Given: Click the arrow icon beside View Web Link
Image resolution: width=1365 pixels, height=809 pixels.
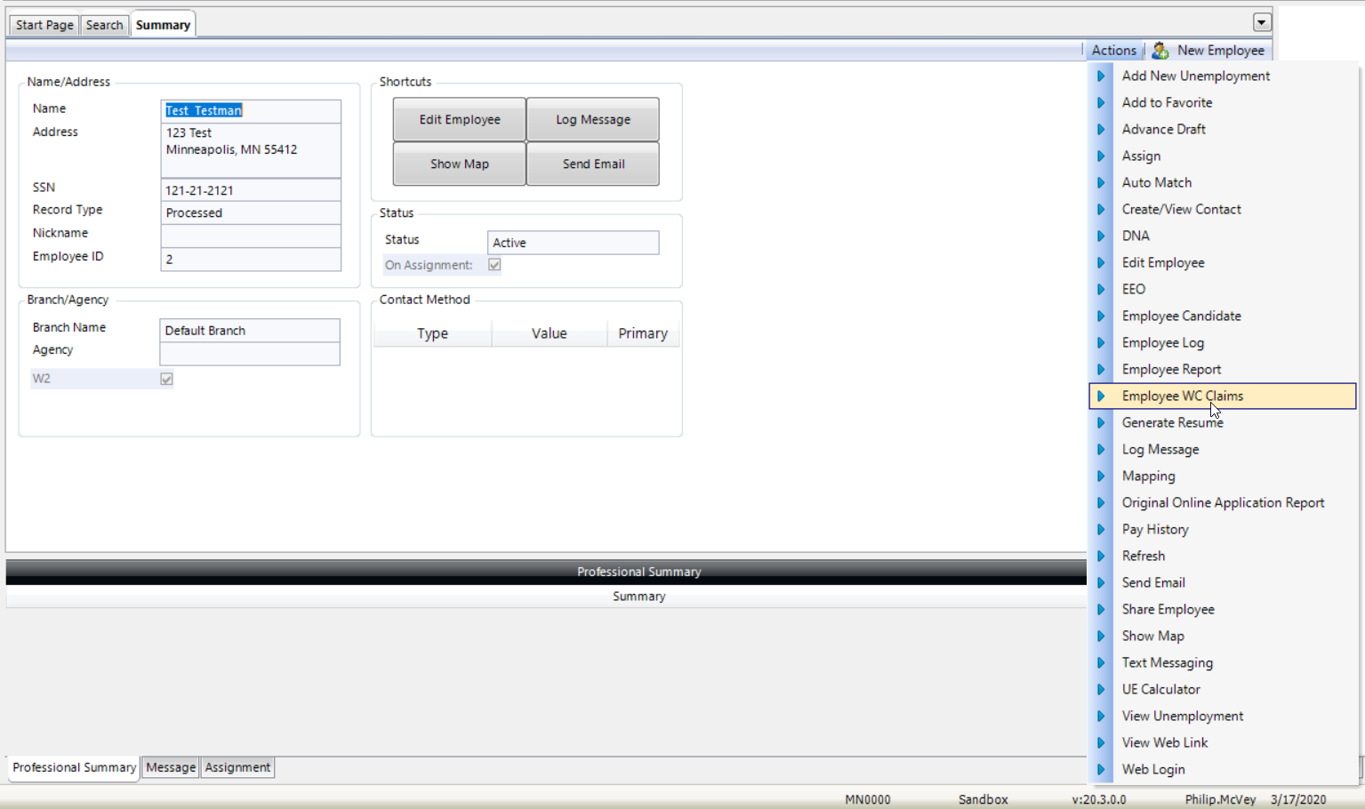Looking at the screenshot, I should click(x=1101, y=743).
